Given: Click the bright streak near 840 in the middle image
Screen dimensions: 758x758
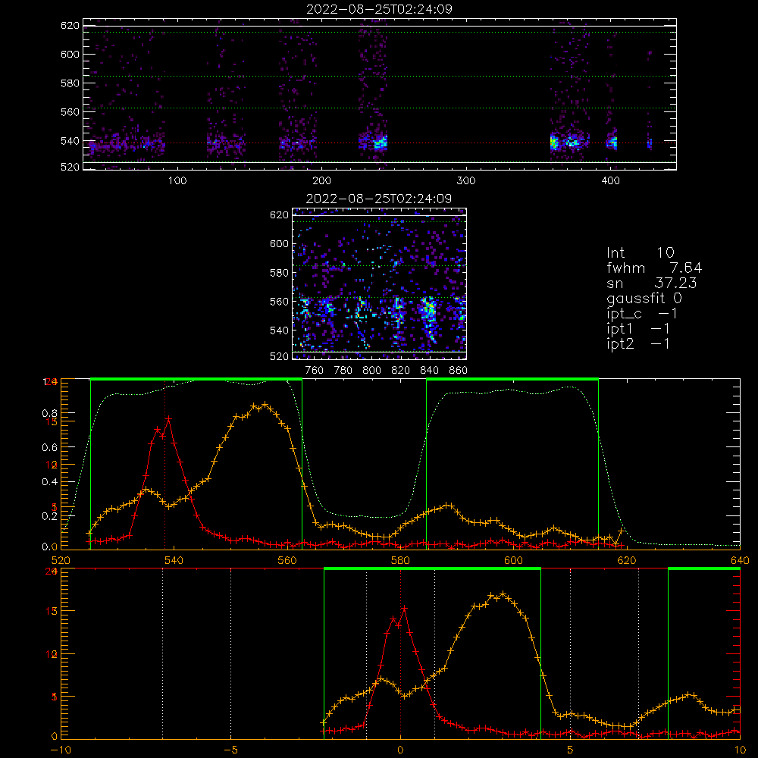Looking at the screenshot, I should pyautogui.click(x=429, y=312).
